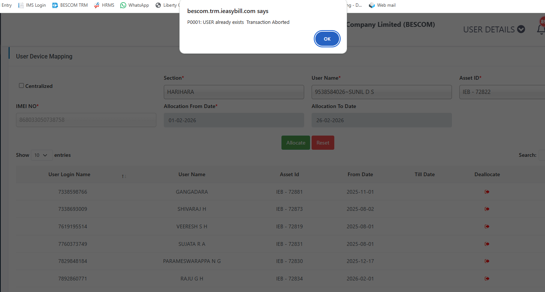Image resolution: width=545 pixels, height=292 pixels.
Task: Click from date 2025-08-02
Action: (x=360, y=209)
